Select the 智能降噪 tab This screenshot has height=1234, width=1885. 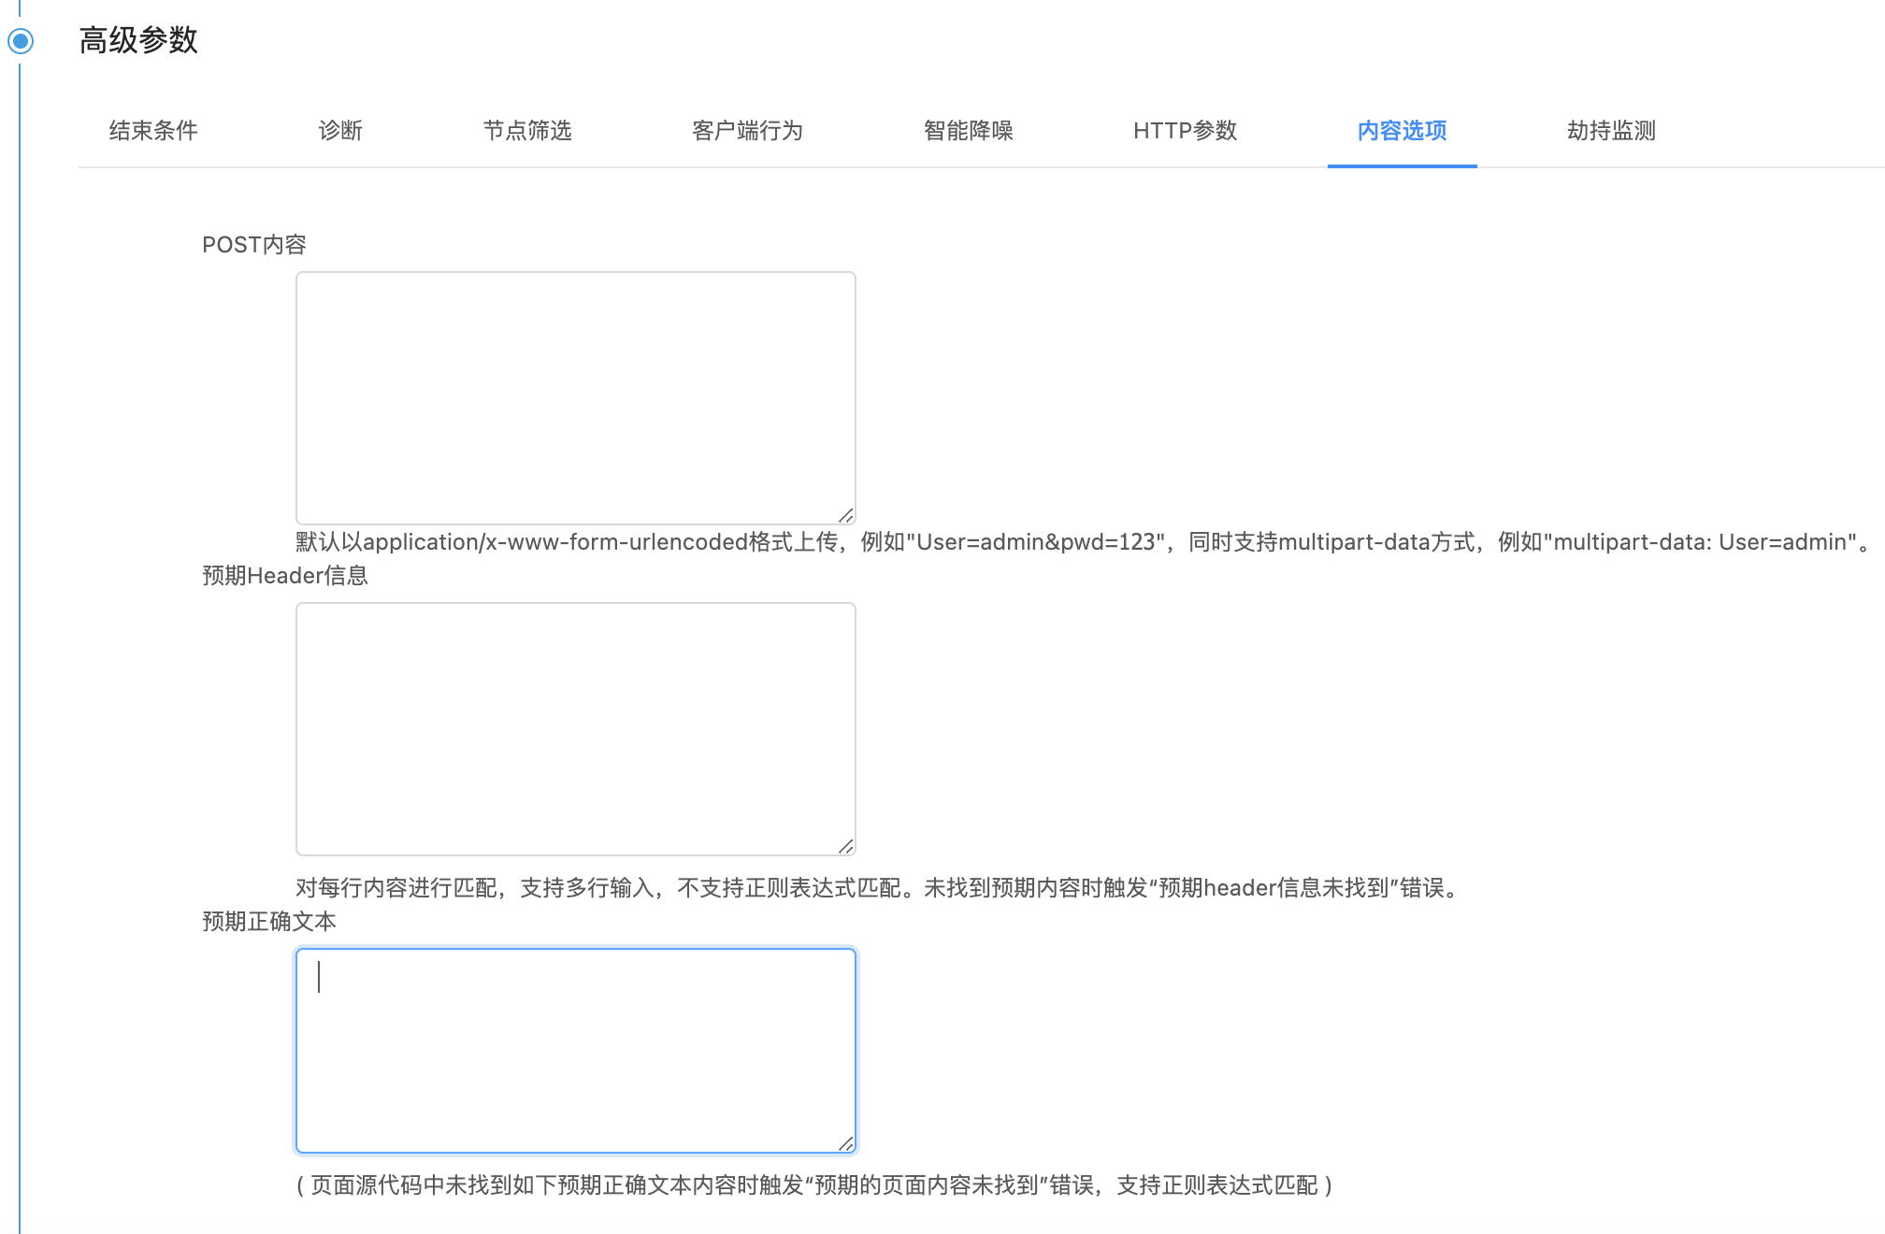971,132
